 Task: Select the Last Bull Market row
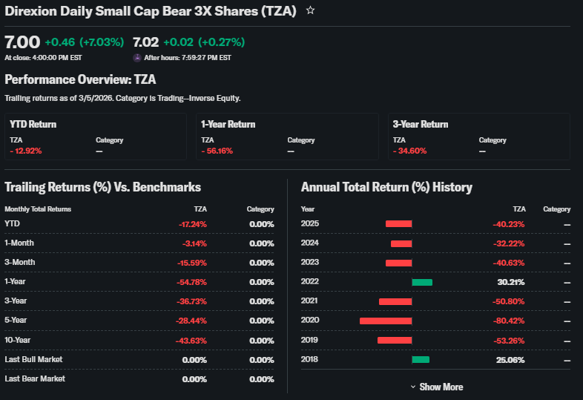click(139, 359)
